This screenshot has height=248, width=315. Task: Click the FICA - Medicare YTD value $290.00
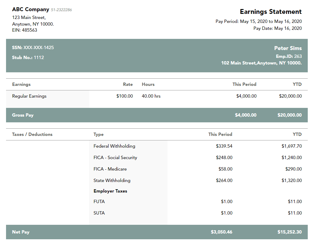pos(293,169)
